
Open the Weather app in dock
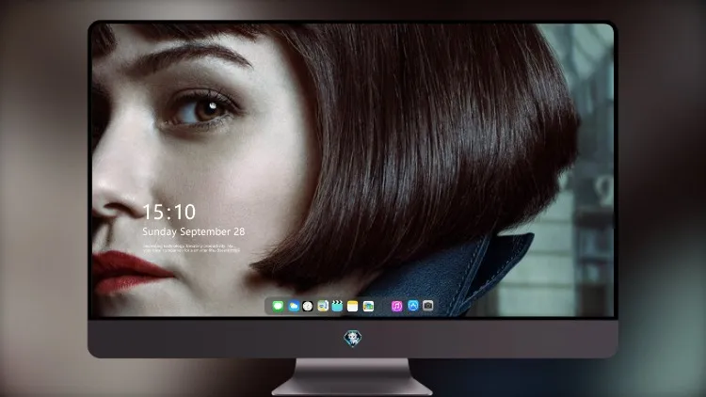tap(294, 306)
